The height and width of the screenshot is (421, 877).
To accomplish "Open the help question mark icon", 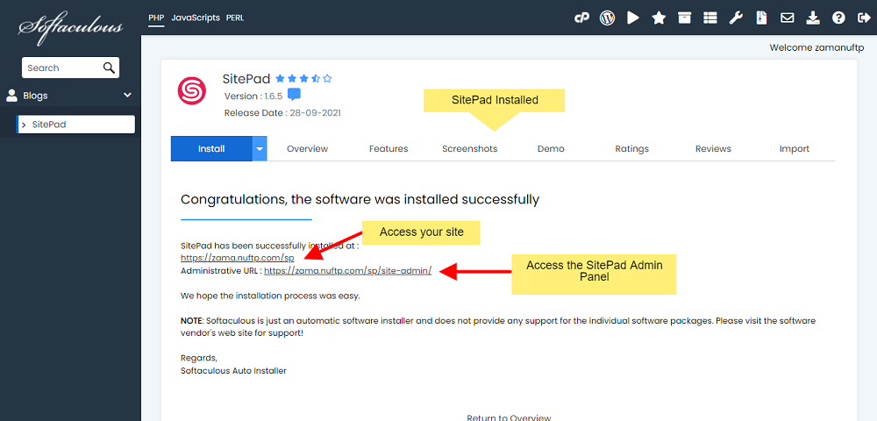I will 838,18.
